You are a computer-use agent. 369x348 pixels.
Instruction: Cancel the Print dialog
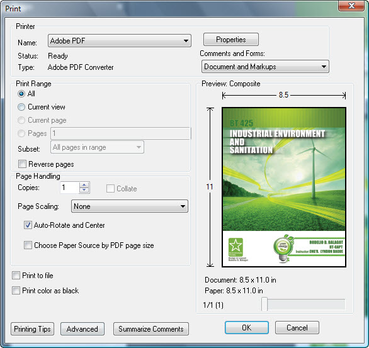coord(297,327)
